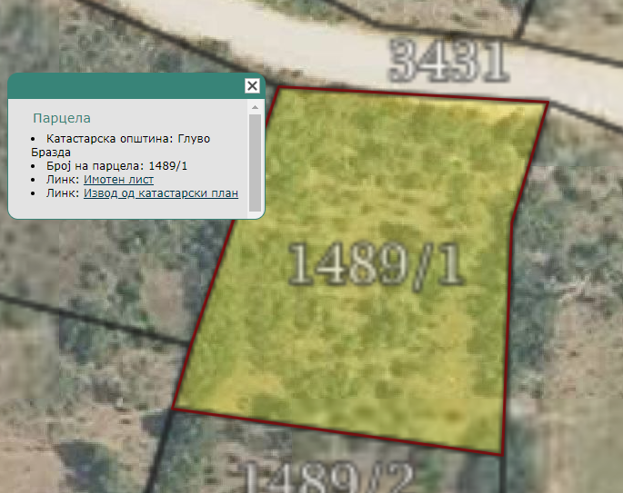
Task: Click Број на парцела: 1489/1 text
Action: click(116, 166)
